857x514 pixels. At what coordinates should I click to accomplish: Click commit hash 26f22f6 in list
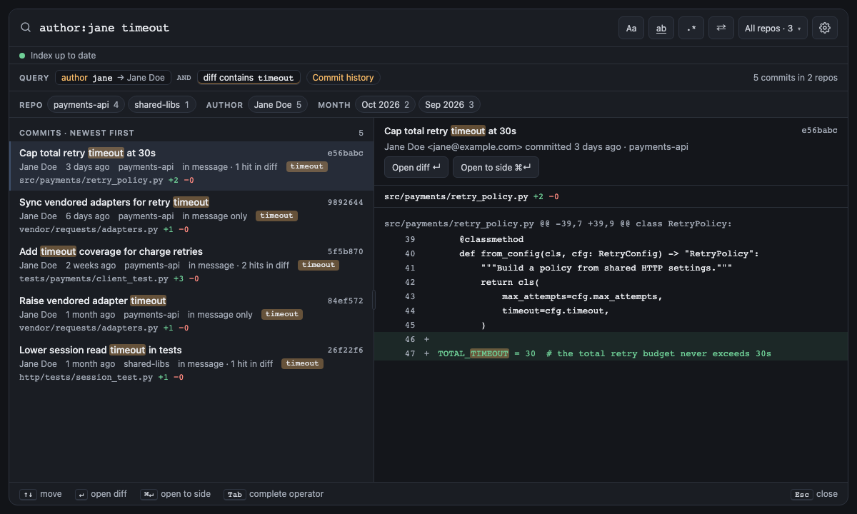345,351
